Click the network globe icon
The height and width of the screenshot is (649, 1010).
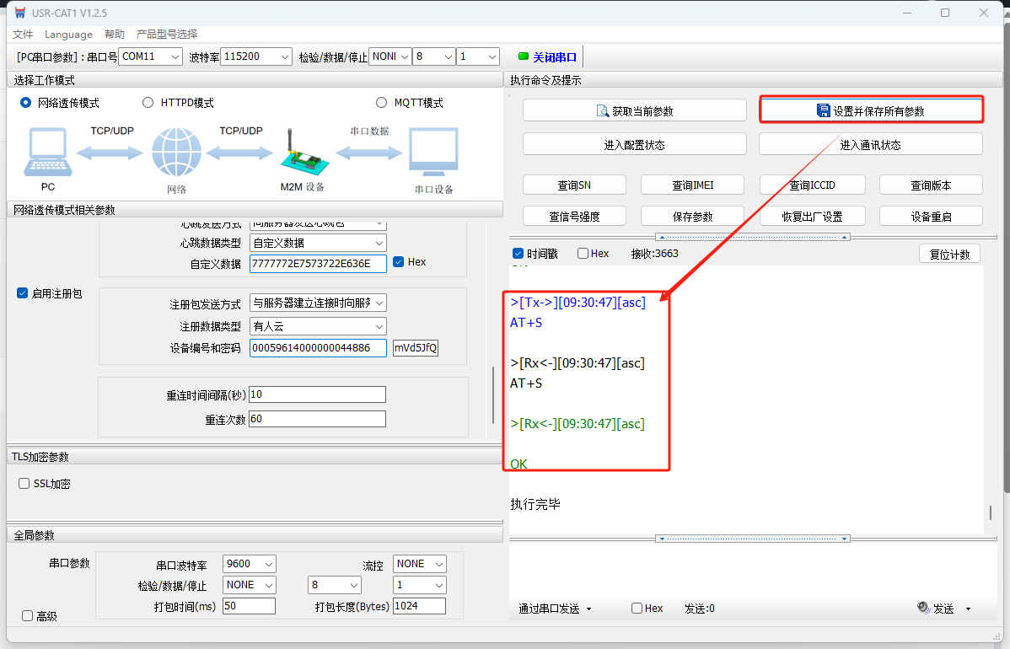[x=176, y=153]
